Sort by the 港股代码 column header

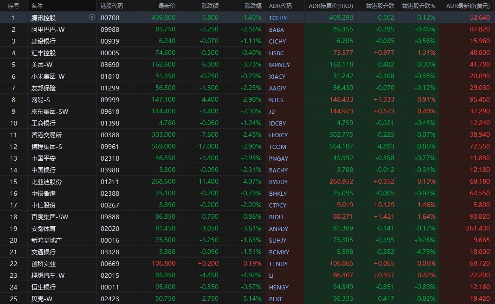[x=111, y=6]
